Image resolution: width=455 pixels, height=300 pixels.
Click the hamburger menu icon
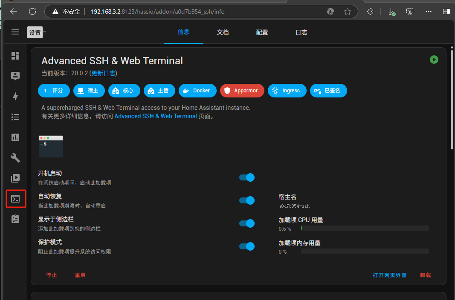click(x=15, y=32)
